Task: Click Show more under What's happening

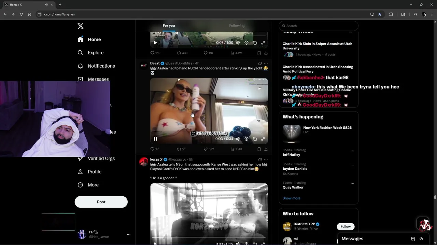Action: (x=292, y=198)
